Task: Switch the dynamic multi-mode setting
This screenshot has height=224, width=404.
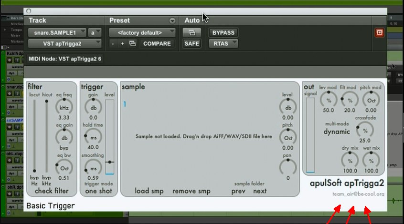Action: tap(337, 132)
